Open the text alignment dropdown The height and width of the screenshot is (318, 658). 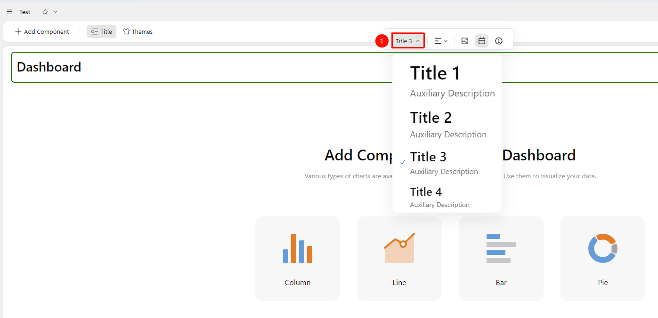[441, 41]
